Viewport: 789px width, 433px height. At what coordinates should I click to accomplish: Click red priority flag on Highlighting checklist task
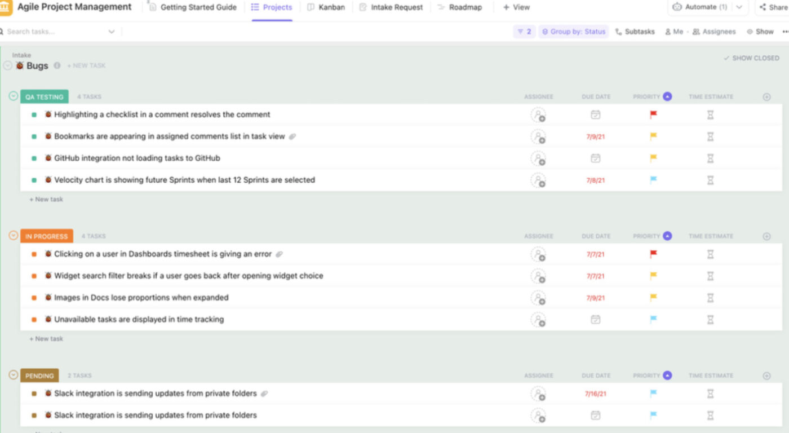[x=653, y=114]
